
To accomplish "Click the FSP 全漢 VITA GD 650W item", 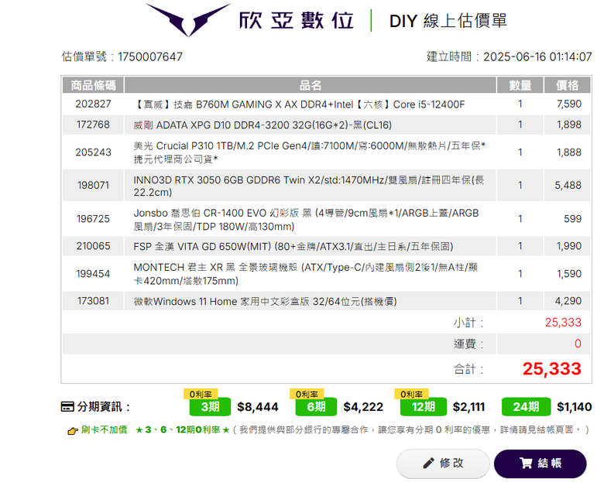I will click(293, 246).
